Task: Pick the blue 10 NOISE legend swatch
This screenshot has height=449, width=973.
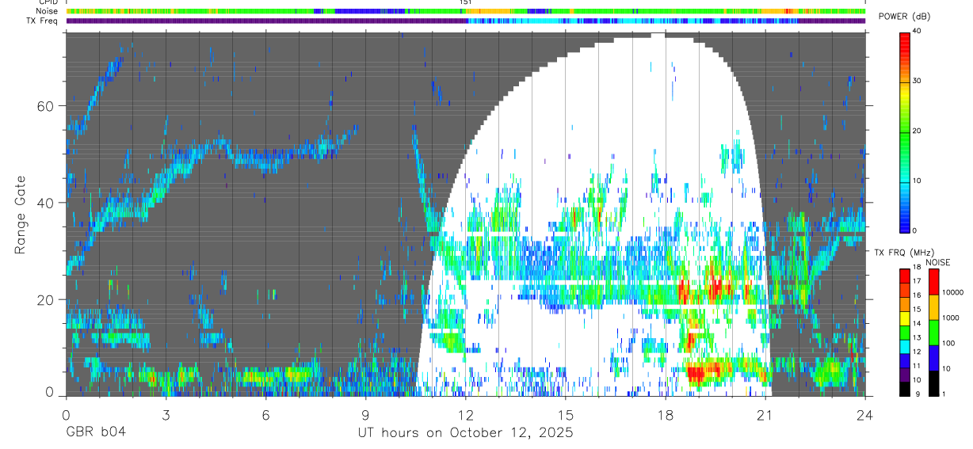Action: tap(934, 358)
